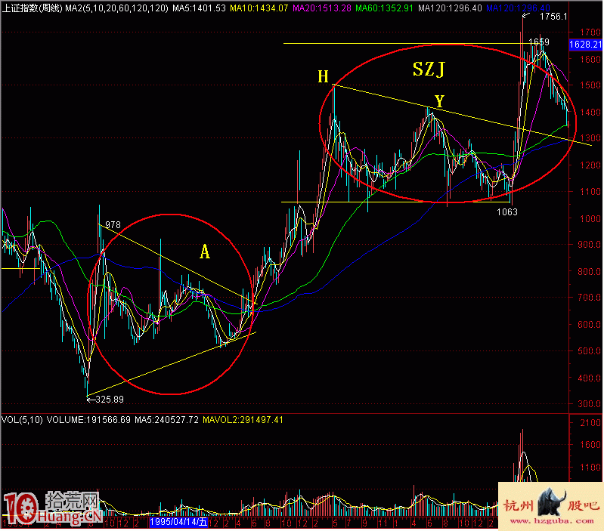Click the 2100 volume axis label
604x531 pixels.
590,423
